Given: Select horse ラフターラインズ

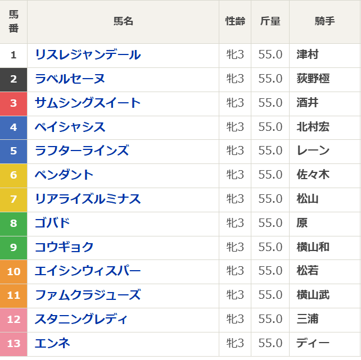Looking at the screenshot, I should 82,151.
